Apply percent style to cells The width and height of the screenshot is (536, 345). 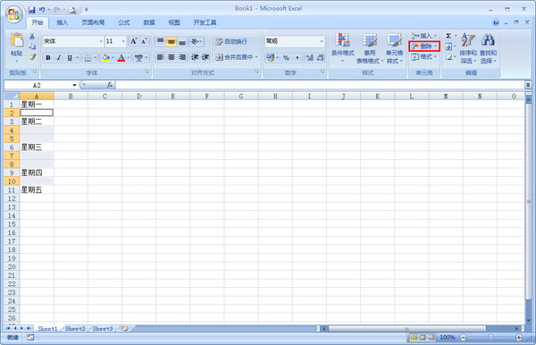point(286,58)
